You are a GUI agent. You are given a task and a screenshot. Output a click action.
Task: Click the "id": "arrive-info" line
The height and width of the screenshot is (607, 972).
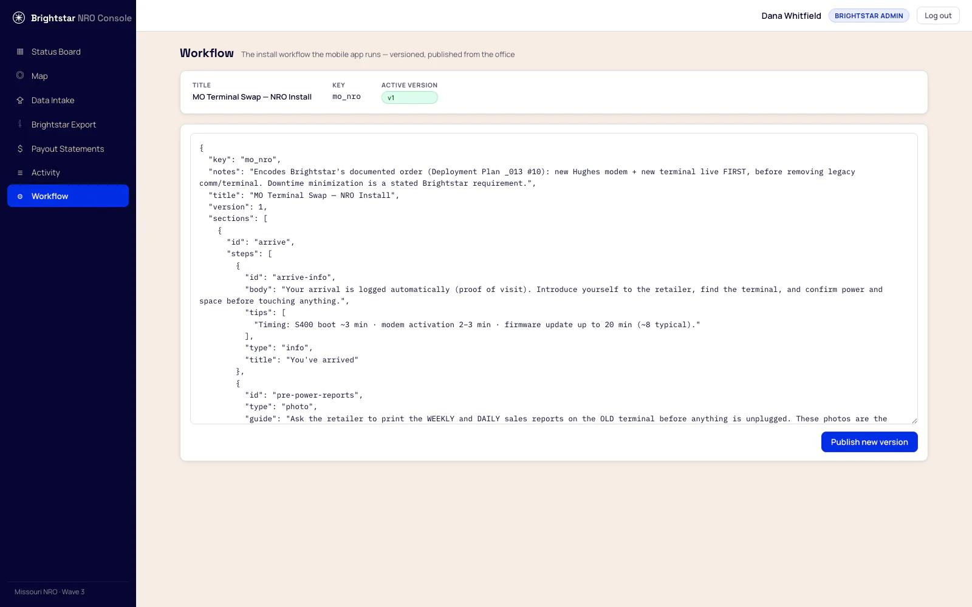coord(290,277)
